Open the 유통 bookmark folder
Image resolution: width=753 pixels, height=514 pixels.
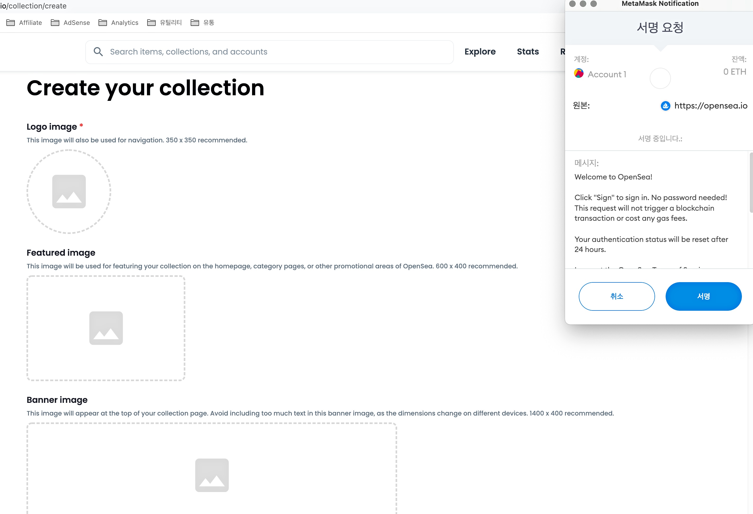point(202,23)
